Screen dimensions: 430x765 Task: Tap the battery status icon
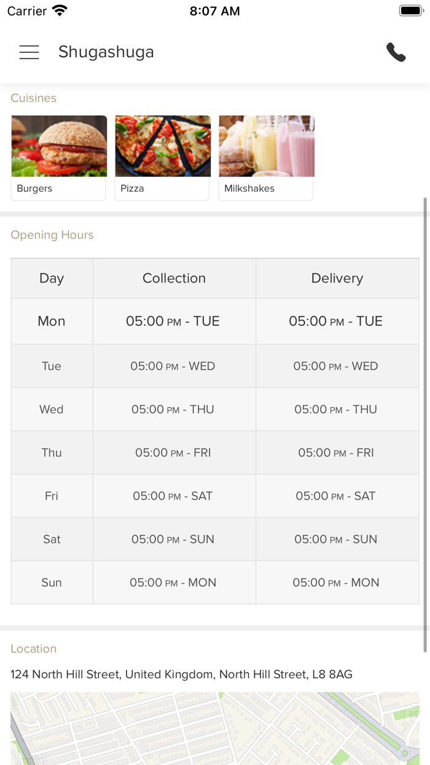[410, 11]
